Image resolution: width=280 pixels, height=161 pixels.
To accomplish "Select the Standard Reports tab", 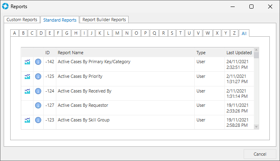I will pyautogui.click(x=60, y=20).
